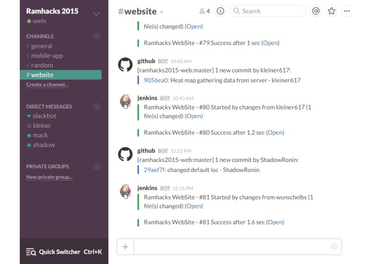Viewport: 372px width, 264px height.
Task: Start a new direct message plus icon
Action: click(x=96, y=106)
